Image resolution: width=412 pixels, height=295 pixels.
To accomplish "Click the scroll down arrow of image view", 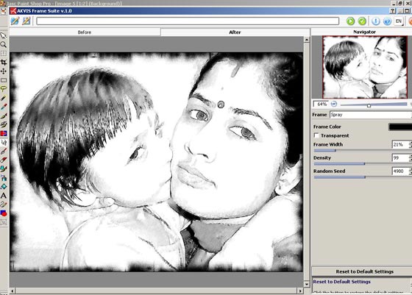I will [307, 284].
